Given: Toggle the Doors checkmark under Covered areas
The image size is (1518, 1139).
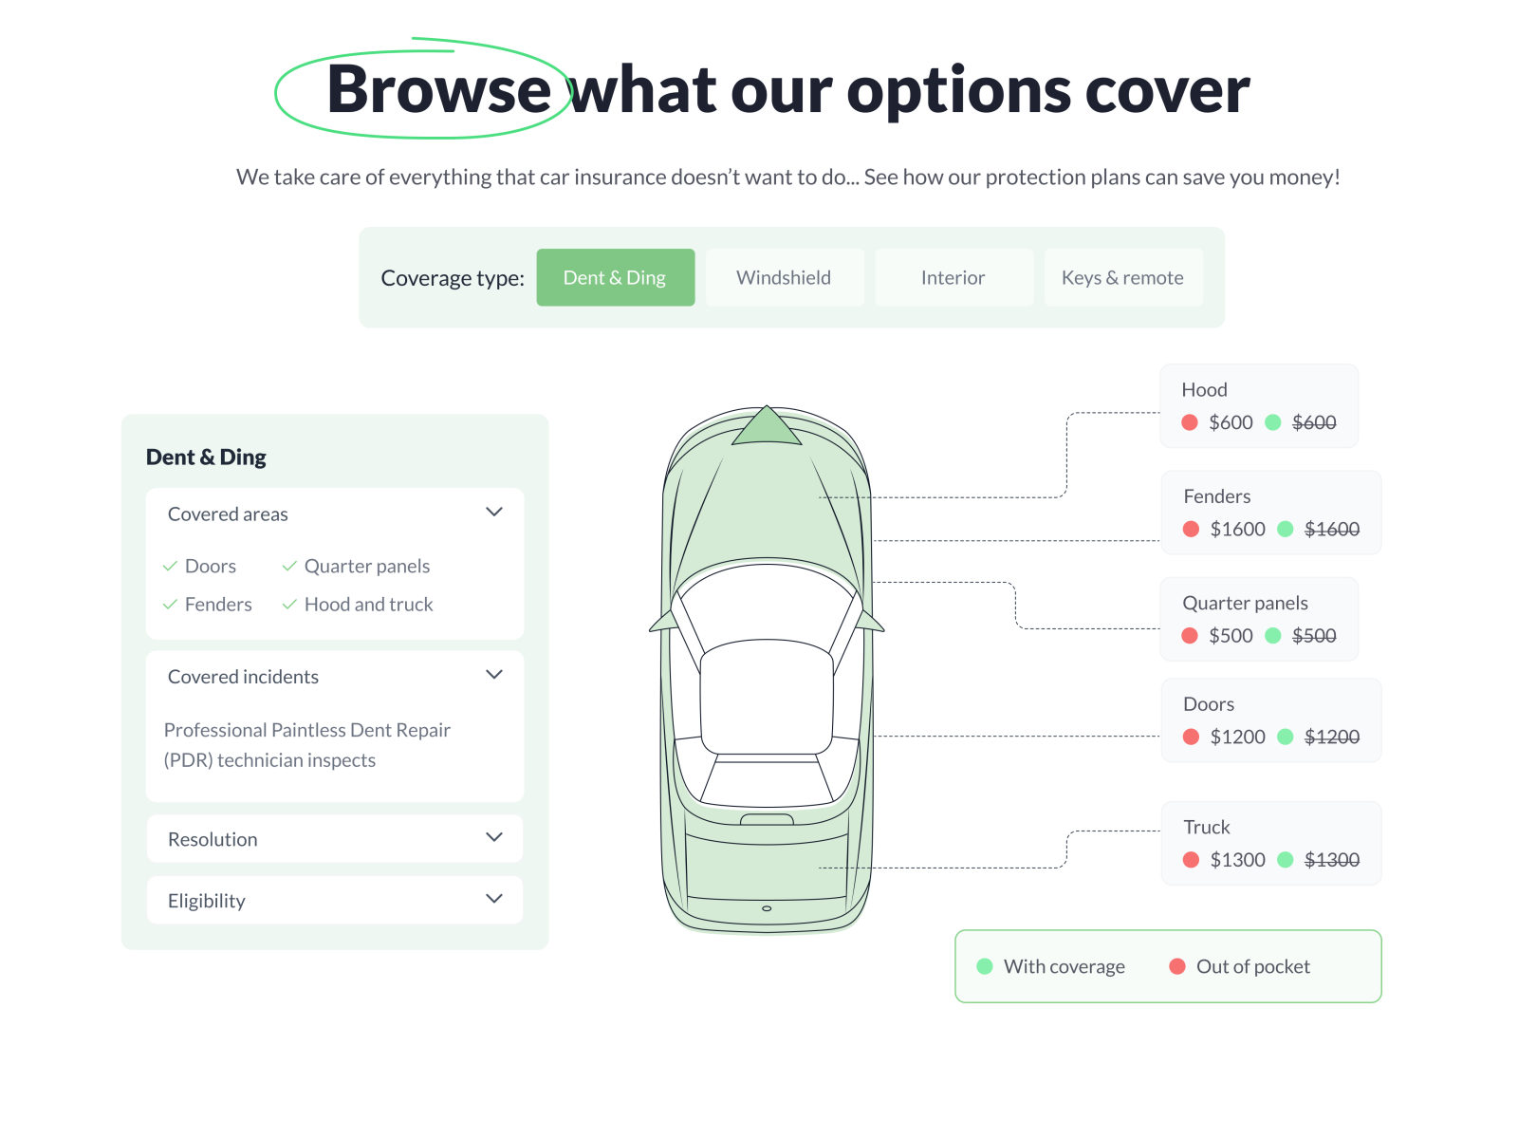Looking at the screenshot, I should [172, 566].
